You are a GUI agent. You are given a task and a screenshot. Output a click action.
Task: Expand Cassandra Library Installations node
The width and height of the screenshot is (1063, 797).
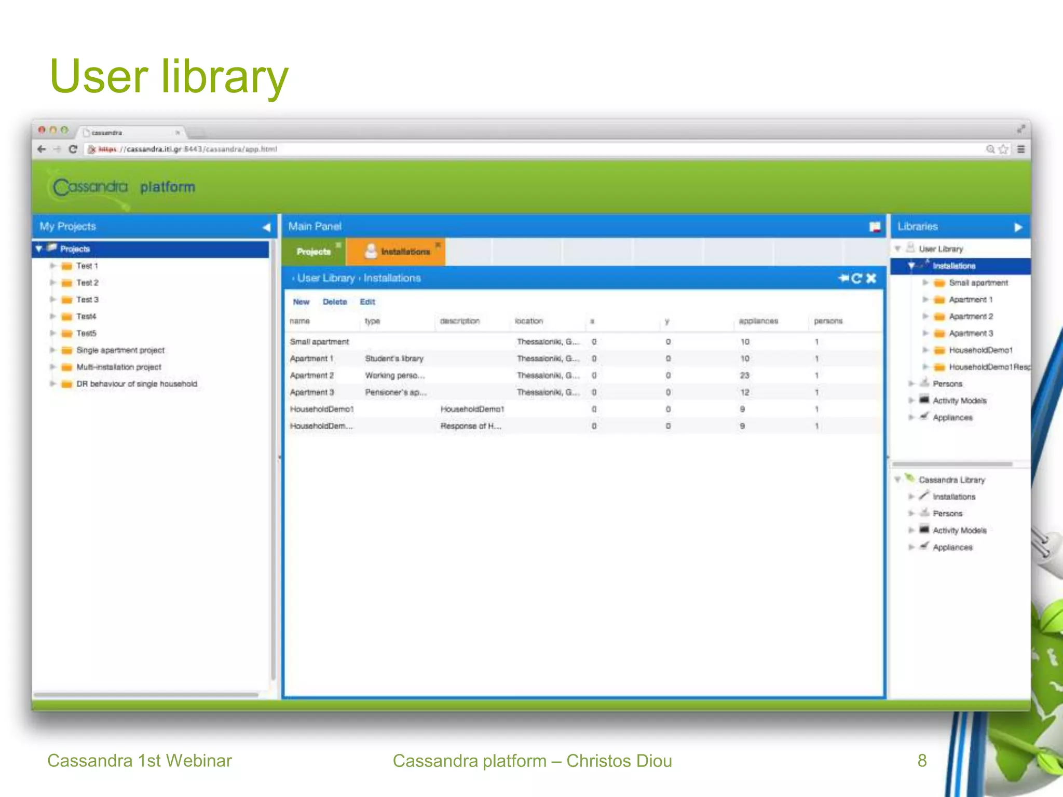click(x=911, y=497)
